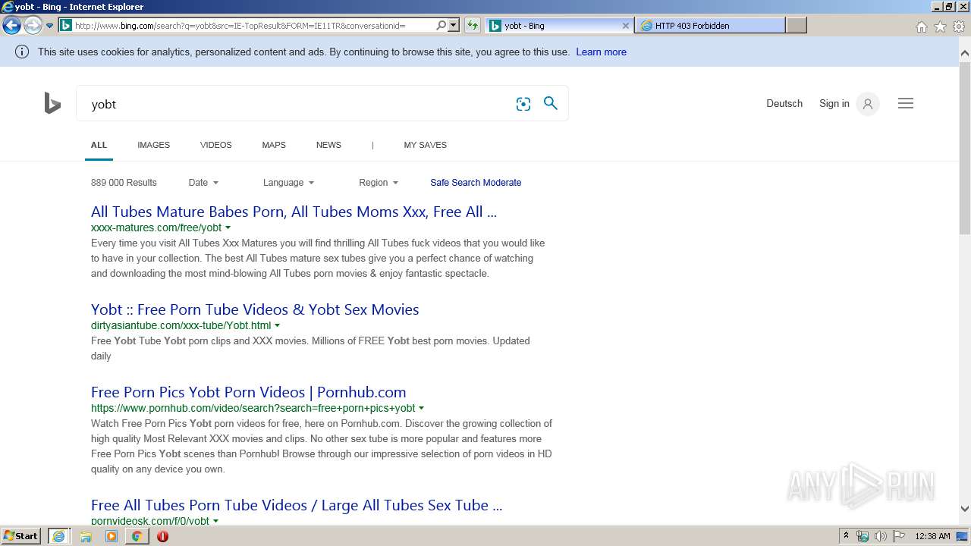This screenshot has height=546, width=971.
Task: Click the 12:38 AM system clock
Action: point(932,536)
